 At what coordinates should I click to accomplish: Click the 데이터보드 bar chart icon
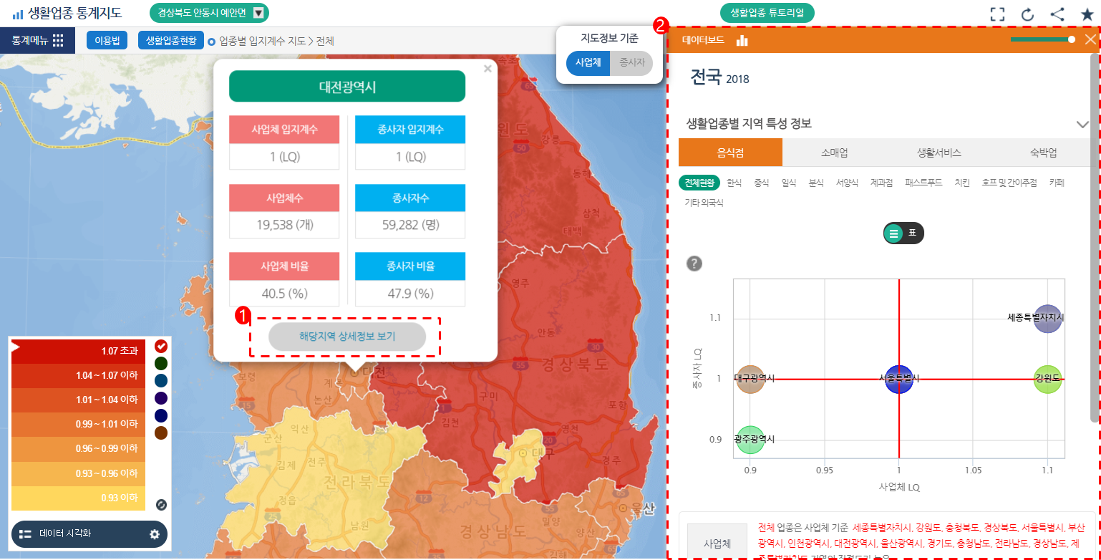pyautogui.click(x=742, y=41)
